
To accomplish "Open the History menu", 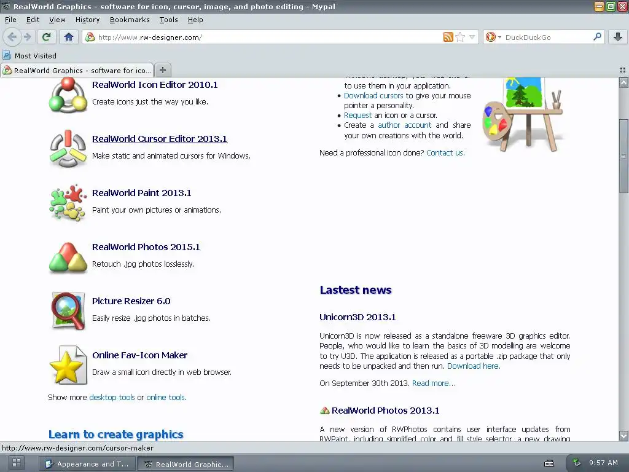I will pos(87,20).
